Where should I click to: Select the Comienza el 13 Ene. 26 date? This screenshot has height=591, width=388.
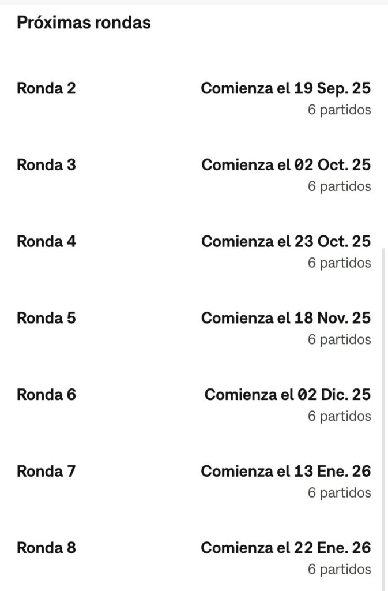pyautogui.click(x=285, y=472)
